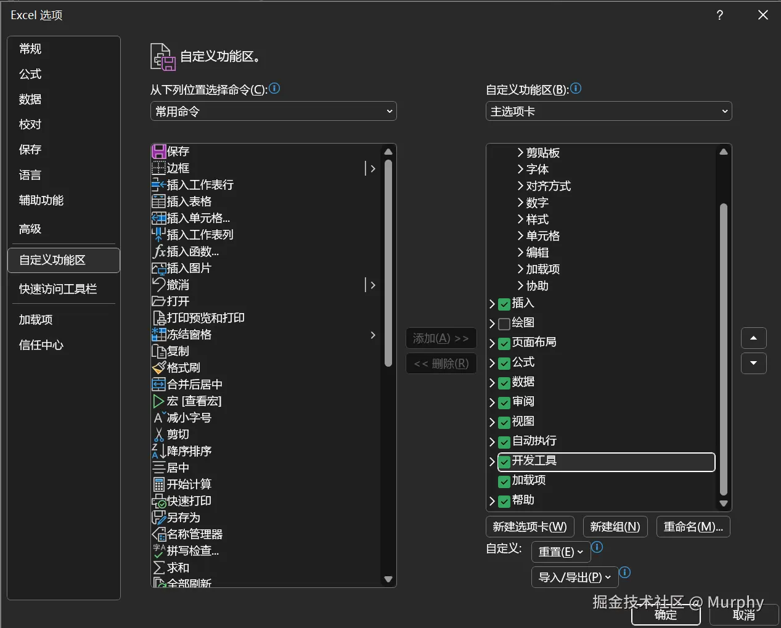Click the 重命名(M)... button
781x628 pixels.
tap(693, 527)
